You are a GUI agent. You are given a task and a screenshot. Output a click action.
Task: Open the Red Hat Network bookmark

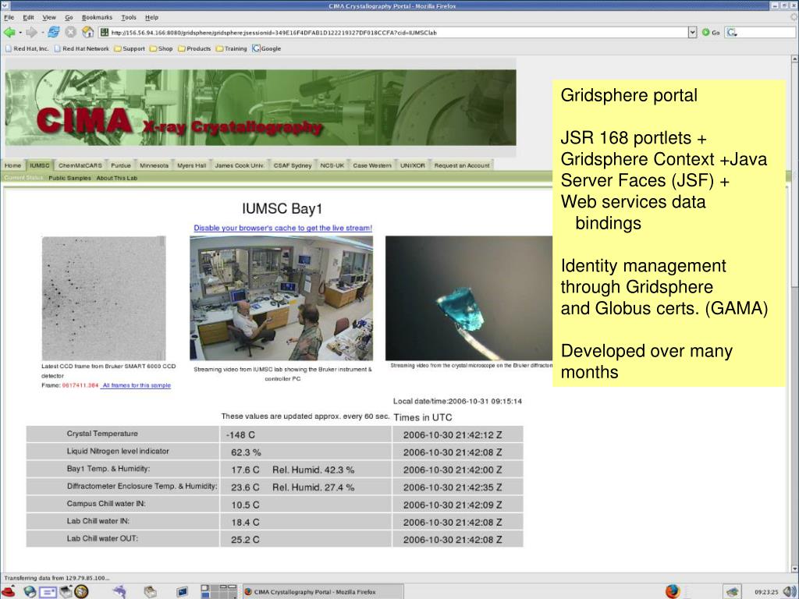click(81, 48)
